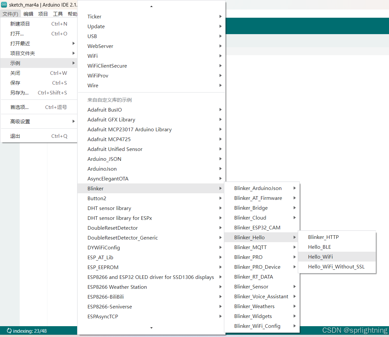
Task: Open Blinker_ArduinoJson submenu
Action: point(262,188)
